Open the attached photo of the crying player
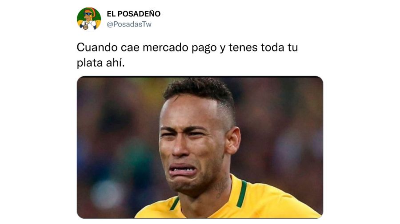This screenshot has width=400, height=224. click(200, 147)
